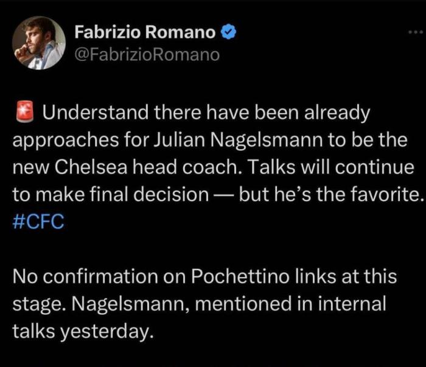Click the words "Talks will continue"
This screenshot has width=426, height=367.
(337, 167)
